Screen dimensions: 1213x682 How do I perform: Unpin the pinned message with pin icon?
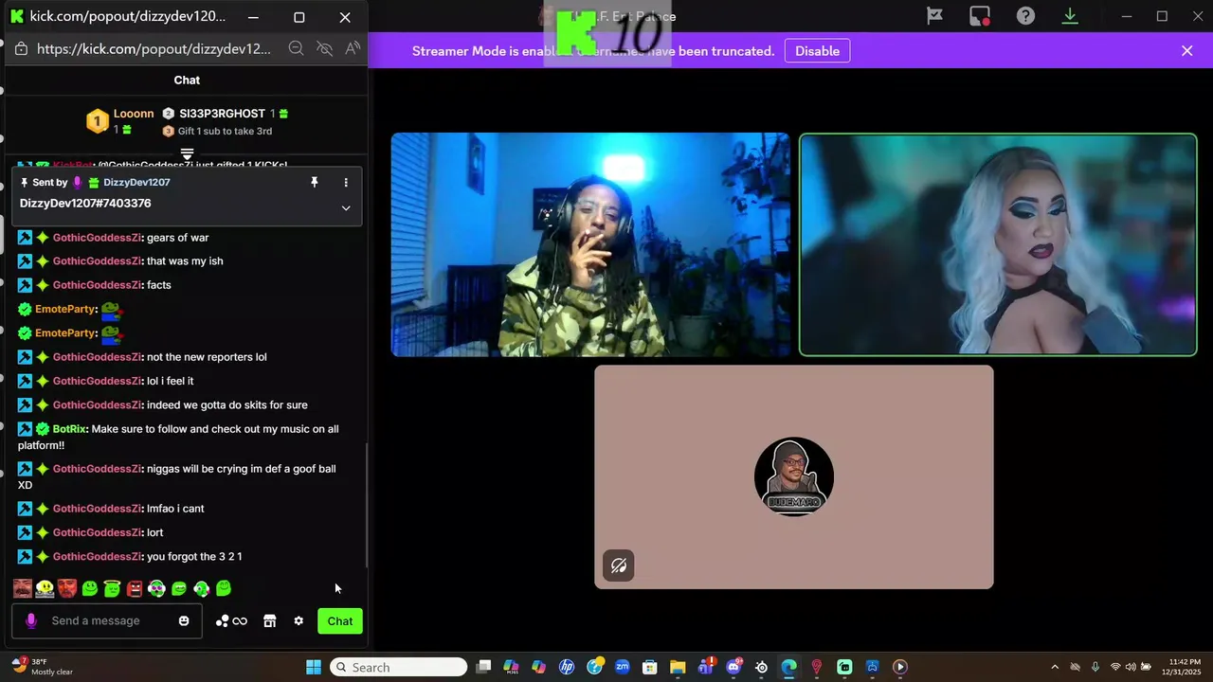(315, 182)
